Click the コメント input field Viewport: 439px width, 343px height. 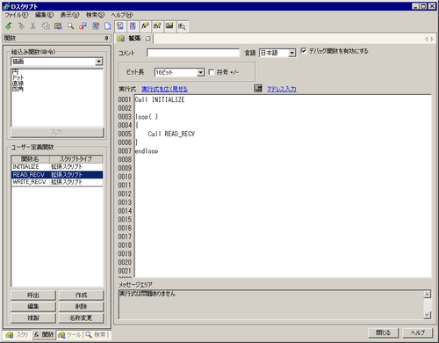(193, 53)
